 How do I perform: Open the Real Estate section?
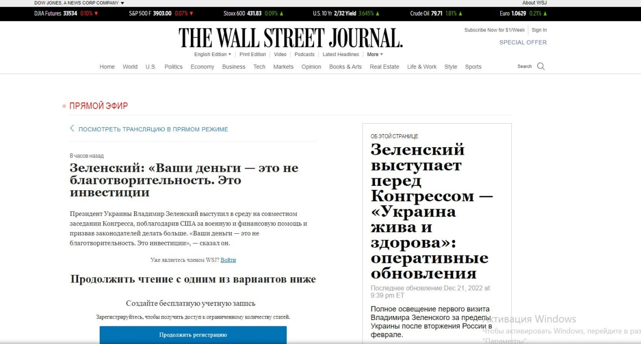click(x=385, y=67)
